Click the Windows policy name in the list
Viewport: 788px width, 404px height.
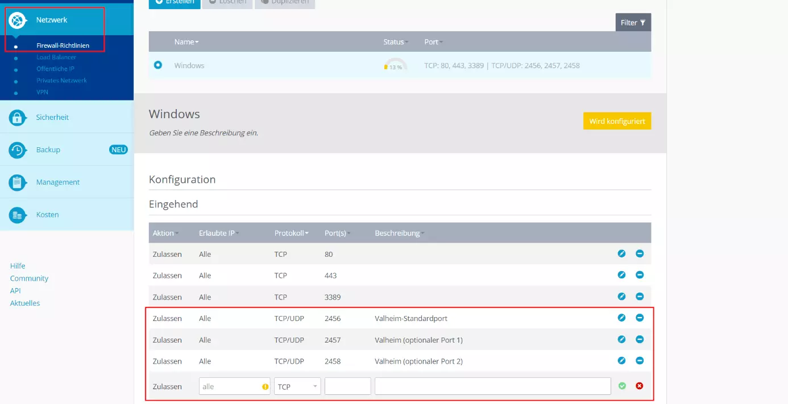tap(189, 65)
